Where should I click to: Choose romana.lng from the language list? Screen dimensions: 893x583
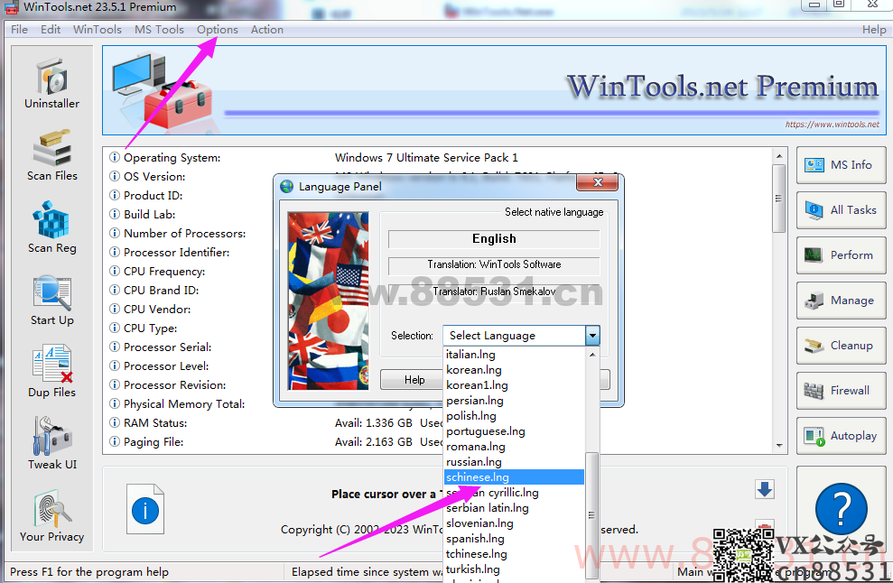[515, 447]
